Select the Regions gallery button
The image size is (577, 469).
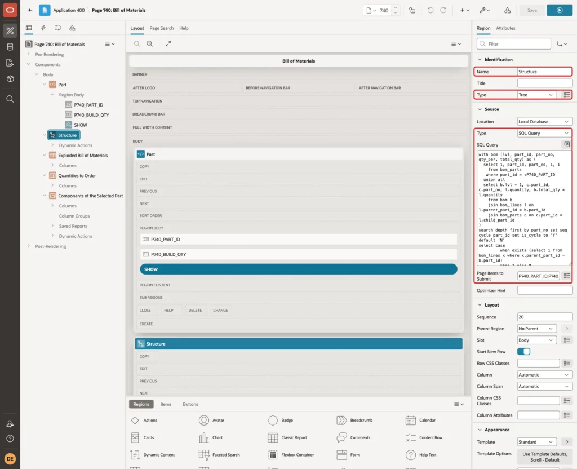tap(141, 404)
